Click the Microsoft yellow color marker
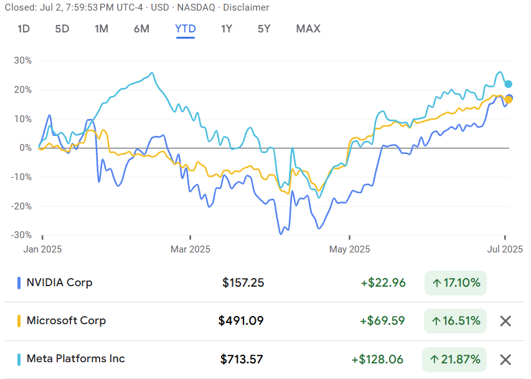This screenshot has width=531, height=379. pyautogui.click(x=19, y=321)
